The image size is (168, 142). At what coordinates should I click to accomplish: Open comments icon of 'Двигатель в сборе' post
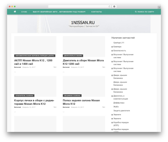(103, 67)
